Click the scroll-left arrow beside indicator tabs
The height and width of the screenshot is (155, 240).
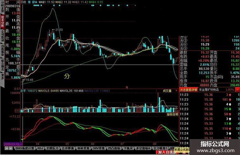7,148
